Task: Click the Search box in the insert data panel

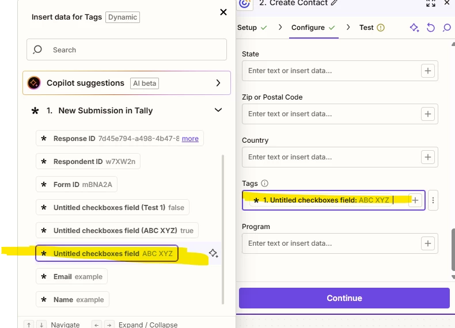Action: (127, 50)
